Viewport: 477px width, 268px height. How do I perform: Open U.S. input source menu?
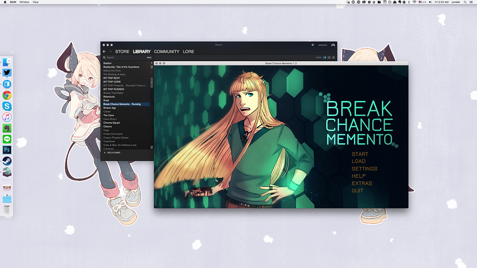coord(422,2)
